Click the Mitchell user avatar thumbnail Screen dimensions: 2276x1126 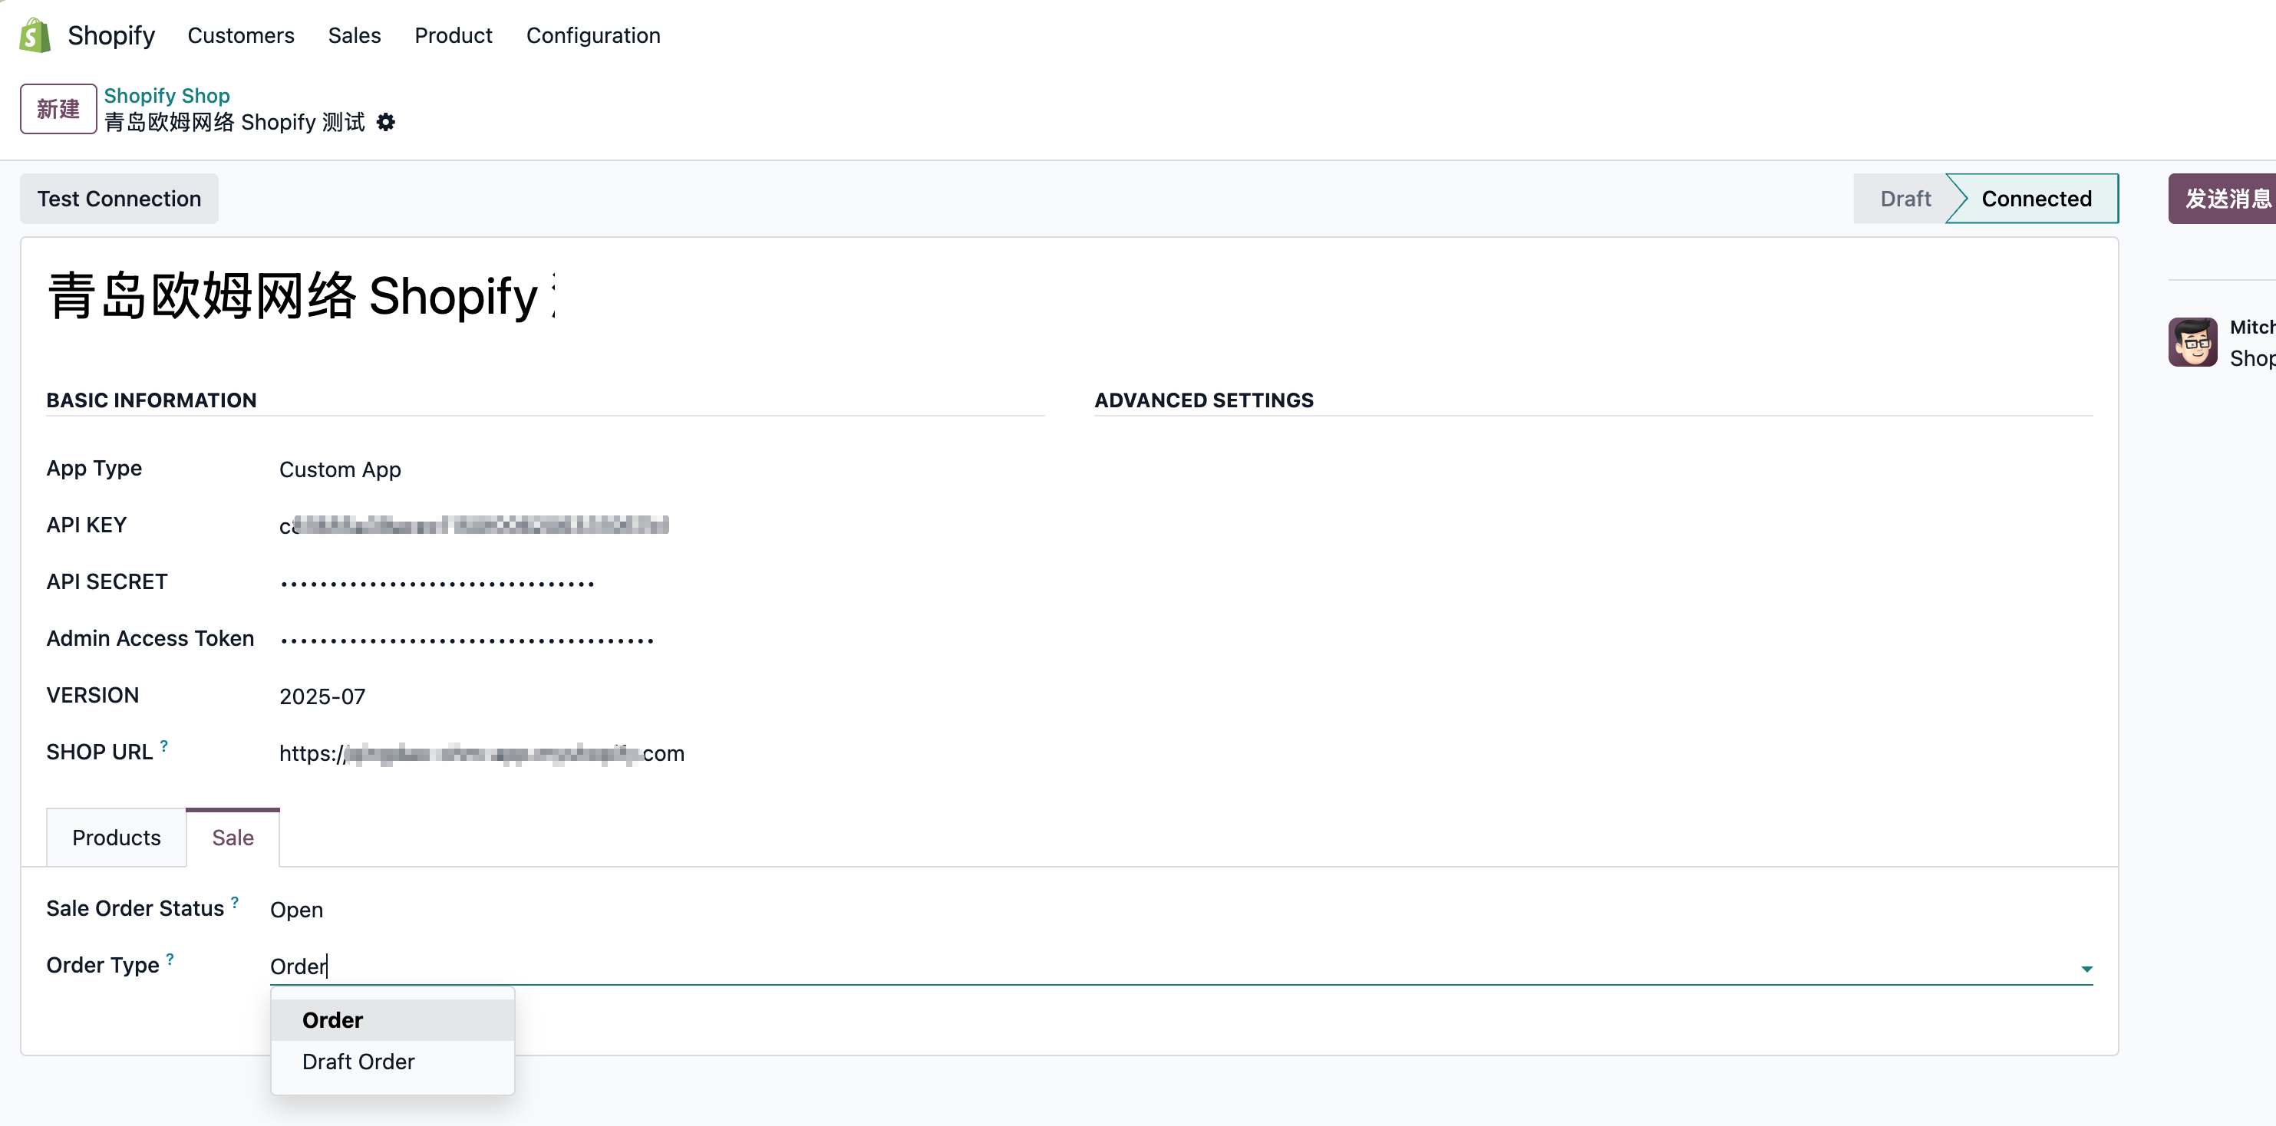coord(2194,342)
